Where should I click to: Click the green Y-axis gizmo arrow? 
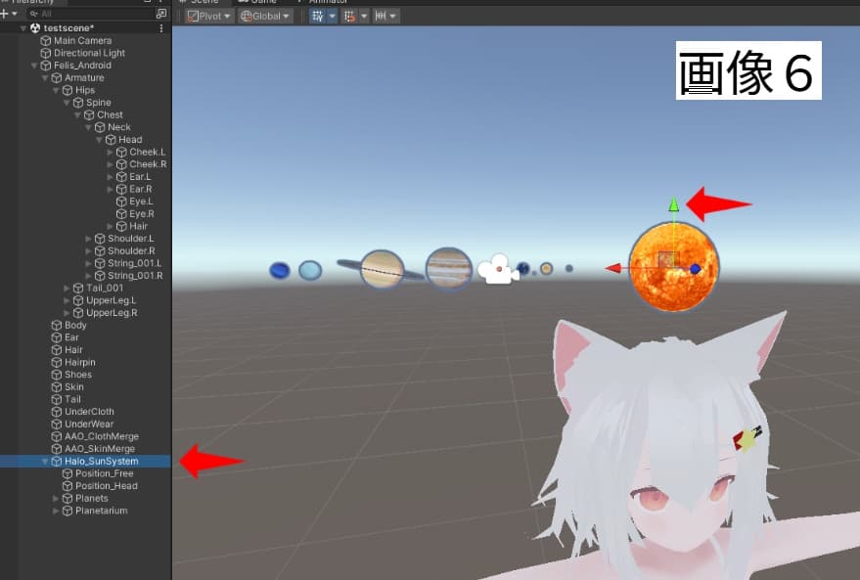point(674,204)
